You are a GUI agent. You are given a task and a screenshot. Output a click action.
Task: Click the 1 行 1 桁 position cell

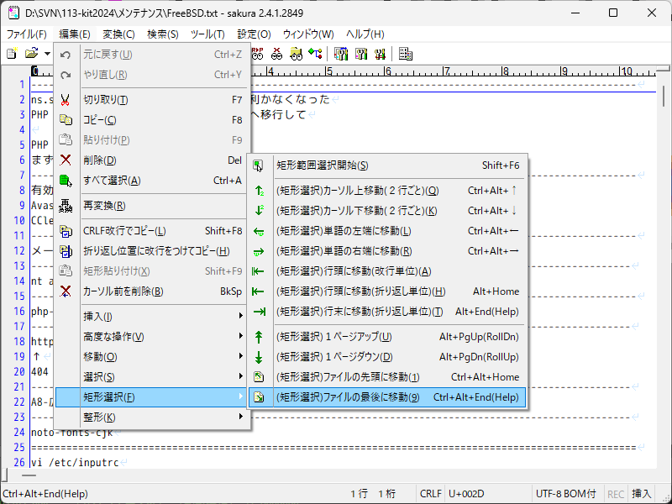(373, 494)
